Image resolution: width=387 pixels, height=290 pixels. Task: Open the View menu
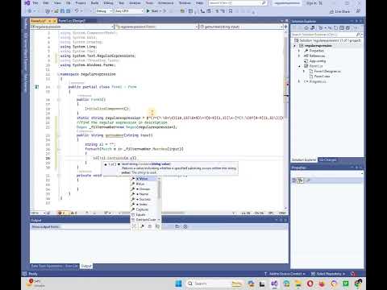point(57,3)
